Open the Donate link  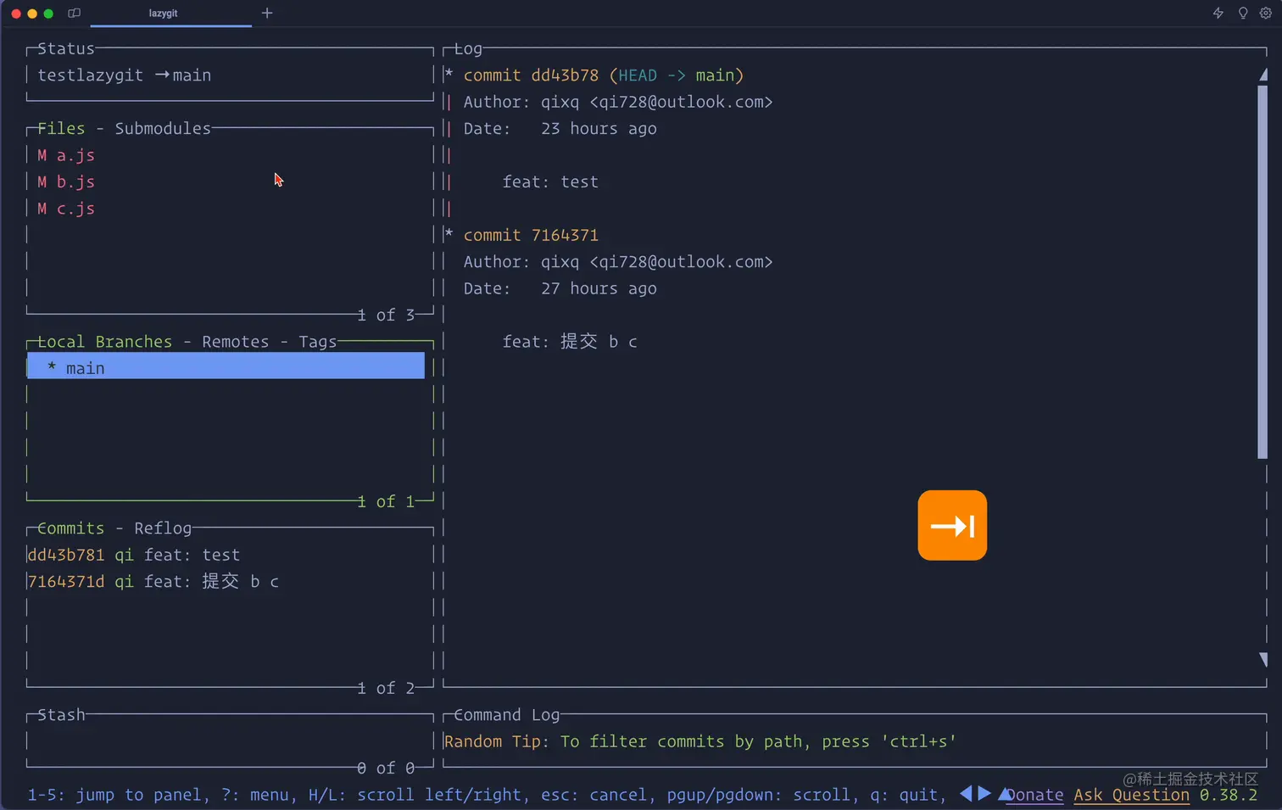(1034, 795)
